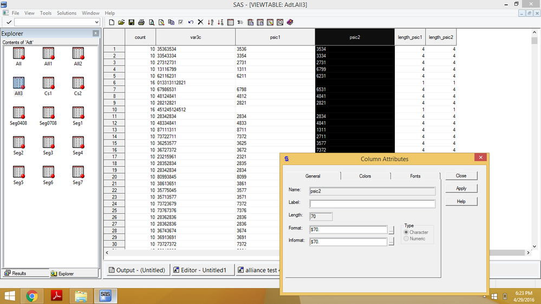Open the Informat browse ellipsis button

point(392,242)
